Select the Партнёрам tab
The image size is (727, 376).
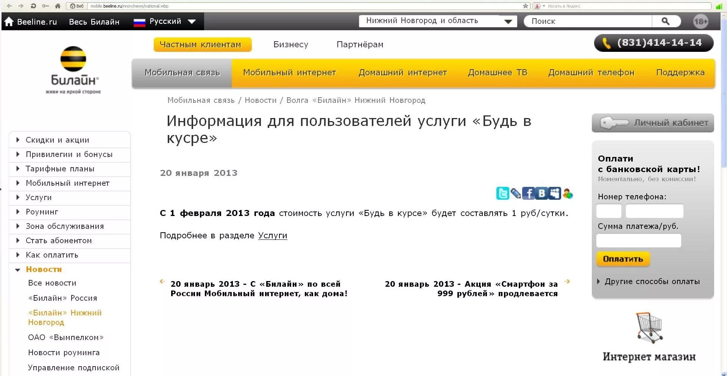[x=360, y=45]
